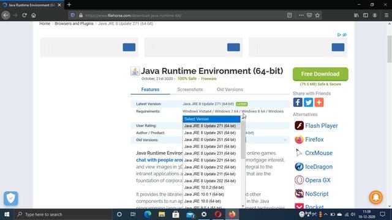Click the first ad's blue button
The height and width of the screenshot is (220, 392).
[x=129, y=48]
